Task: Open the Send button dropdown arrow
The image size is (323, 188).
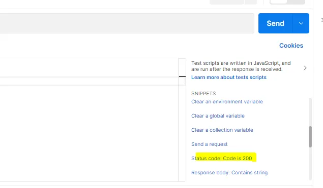Action: coord(301,23)
